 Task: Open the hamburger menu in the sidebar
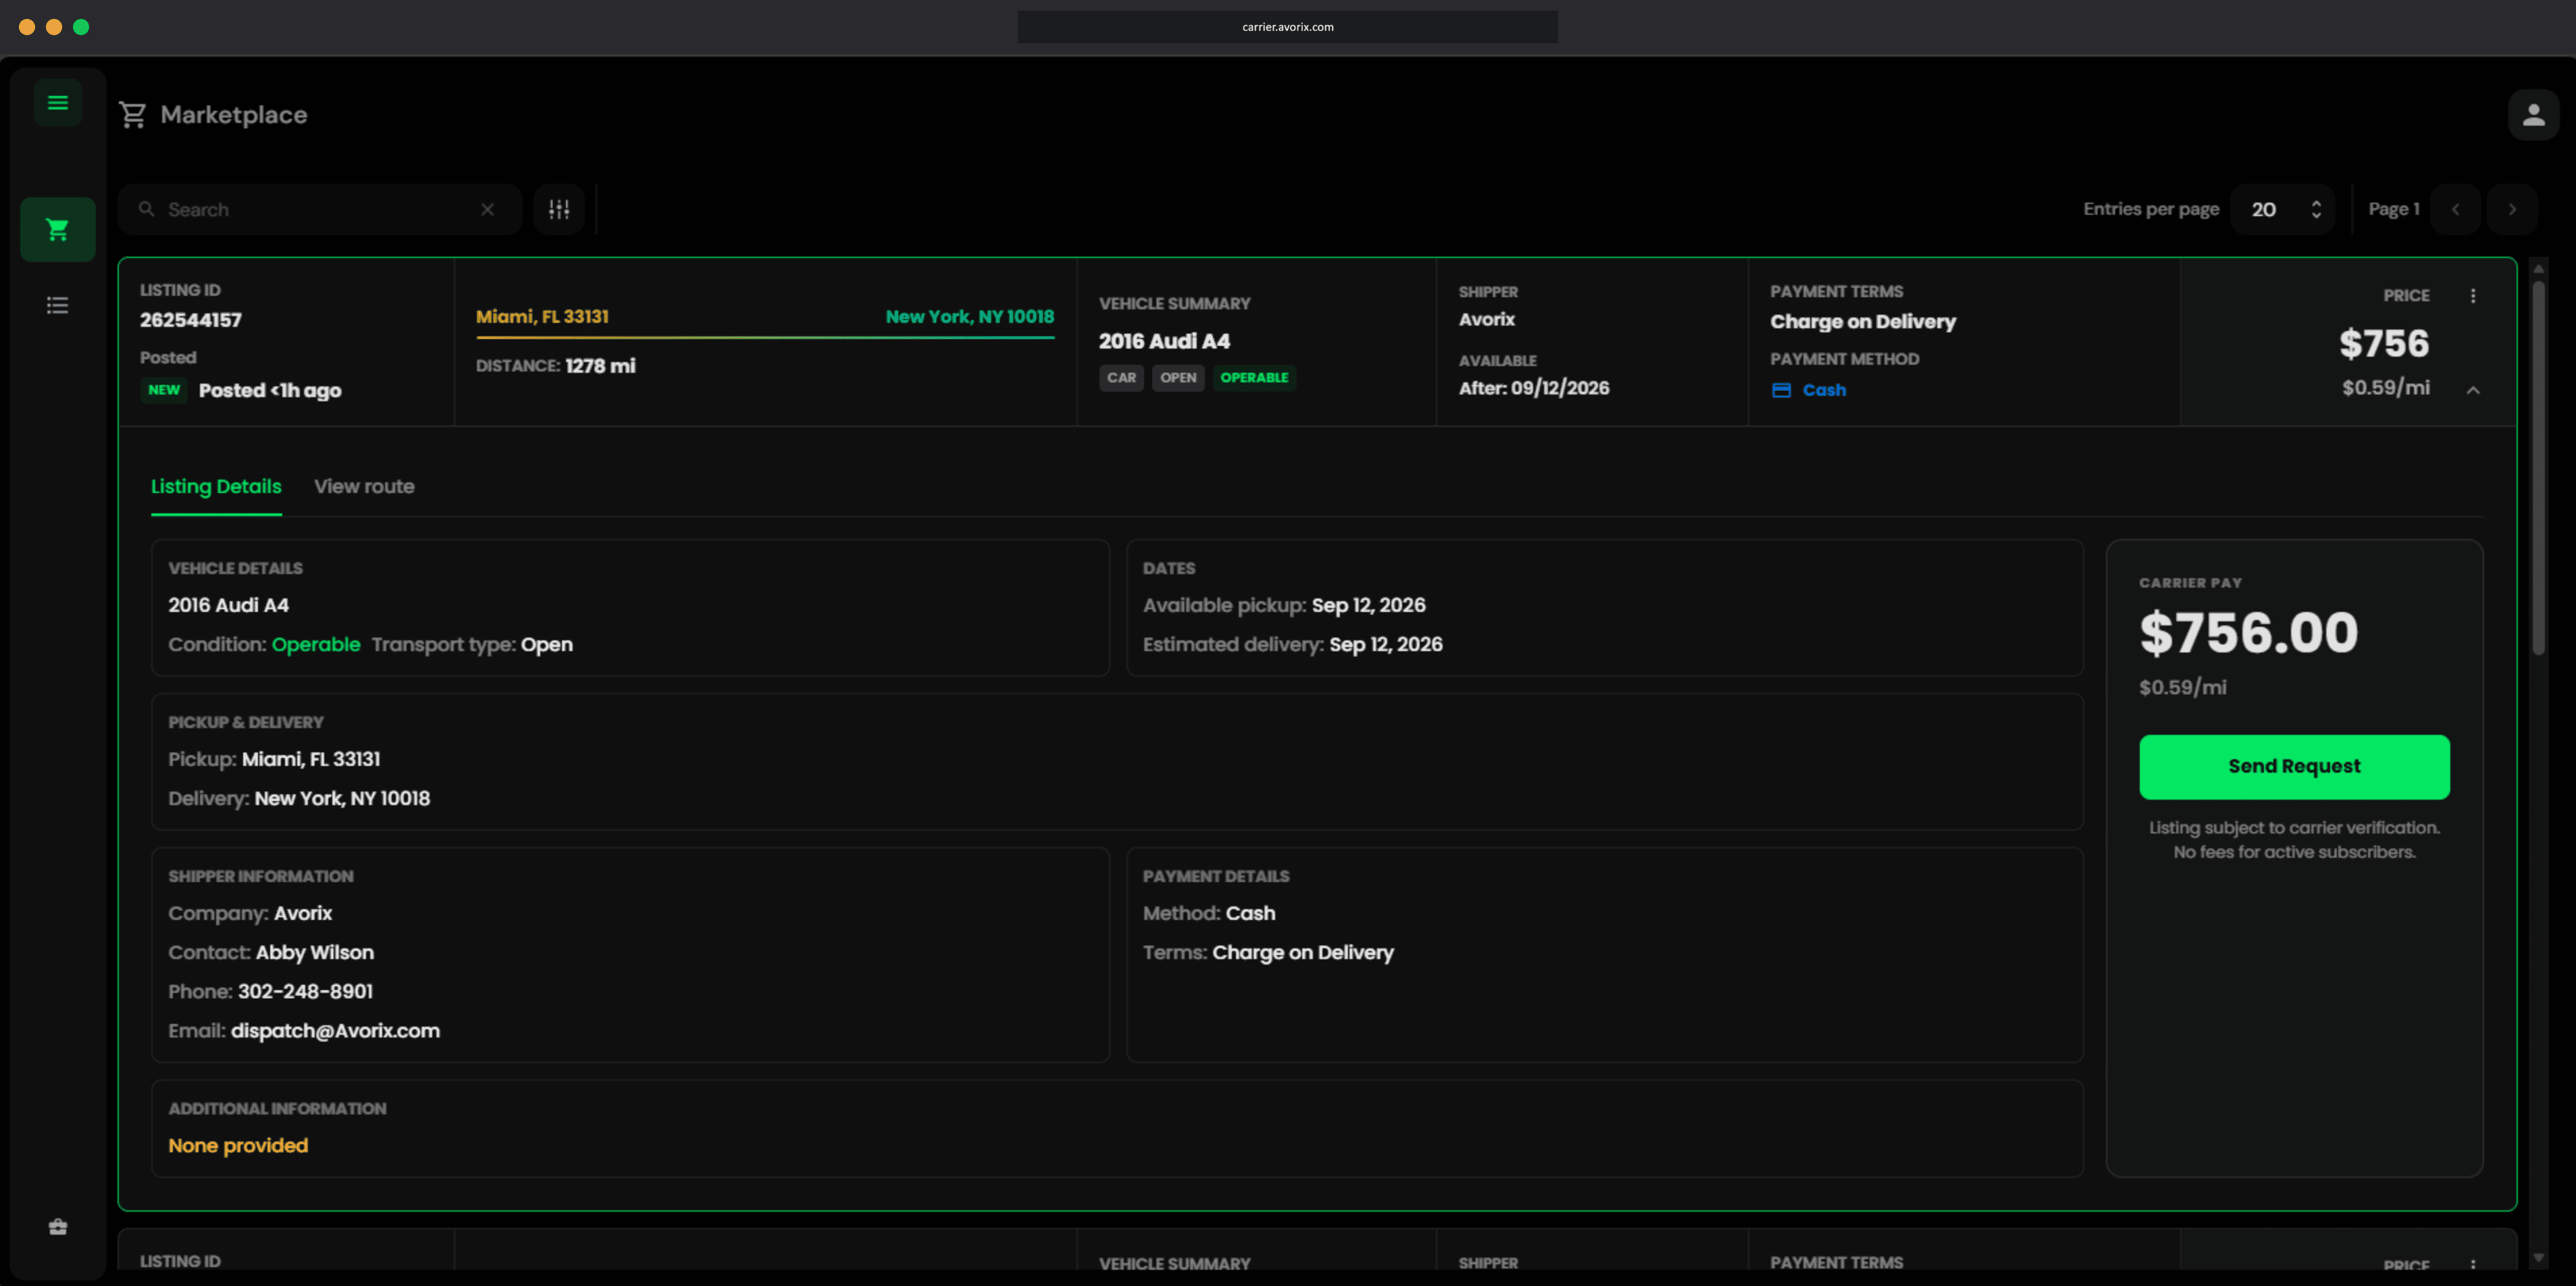coord(58,102)
